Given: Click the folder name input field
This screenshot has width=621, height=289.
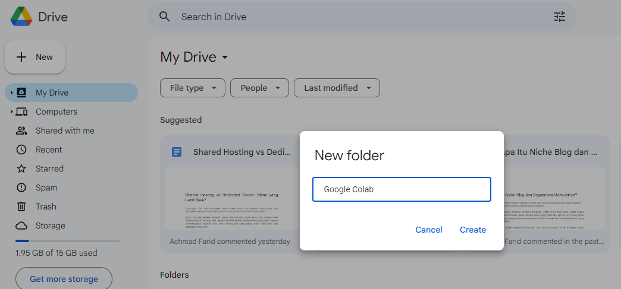Looking at the screenshot, I should [402, 189].
